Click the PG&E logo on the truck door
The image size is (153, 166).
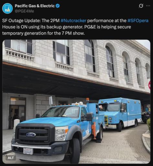tap(87, 131)
